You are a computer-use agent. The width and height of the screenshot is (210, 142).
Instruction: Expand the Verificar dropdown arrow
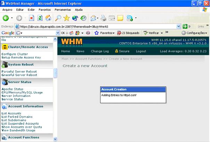tap(162, 33)
